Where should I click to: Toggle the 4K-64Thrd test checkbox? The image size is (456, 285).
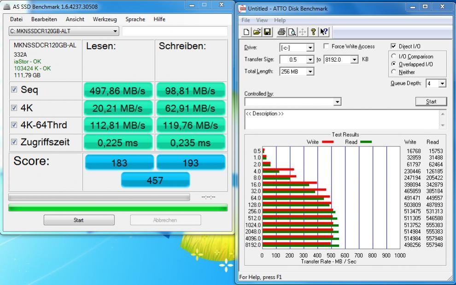click(x=14, y=125)
